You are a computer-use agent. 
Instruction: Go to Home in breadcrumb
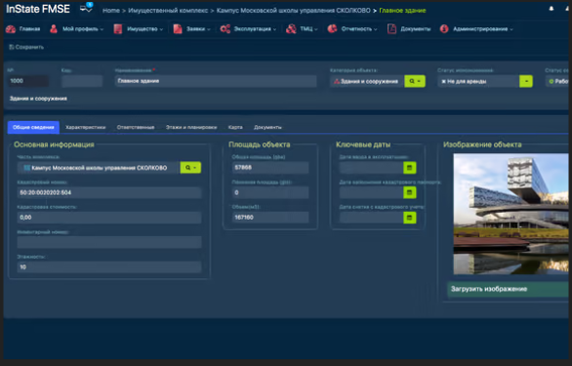111,11
